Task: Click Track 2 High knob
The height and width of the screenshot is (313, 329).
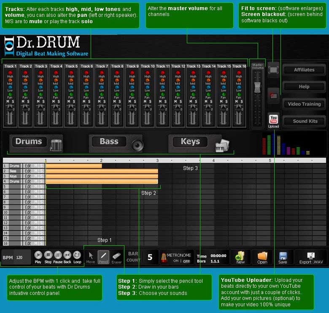Action: [25, 73]
